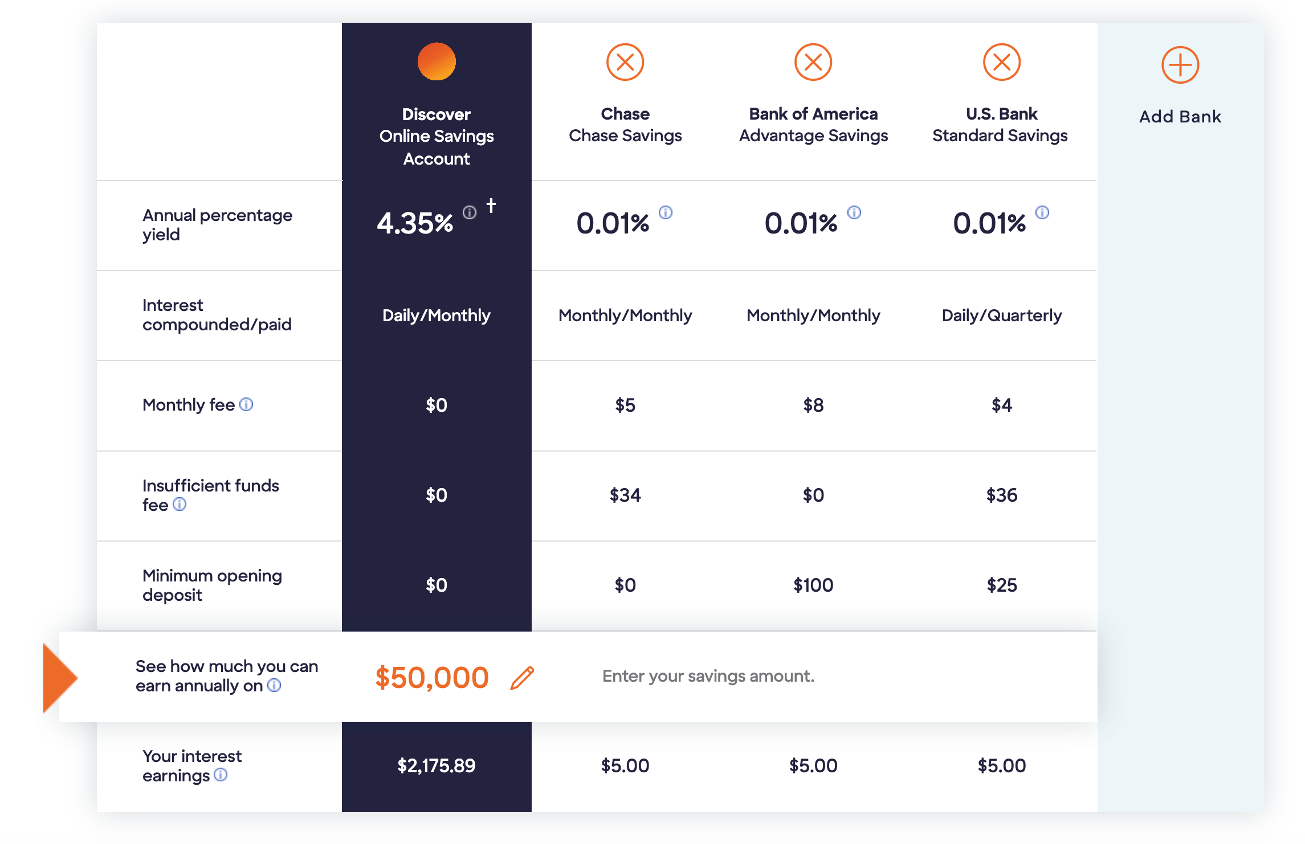The image size is (1305, 844).
Task: Click the Enter your savings amount text
Action: coord(708,676)
